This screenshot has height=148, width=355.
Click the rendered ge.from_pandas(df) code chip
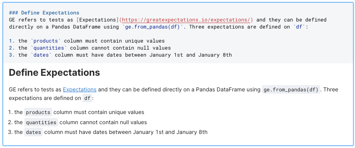(x=291, y=89)
